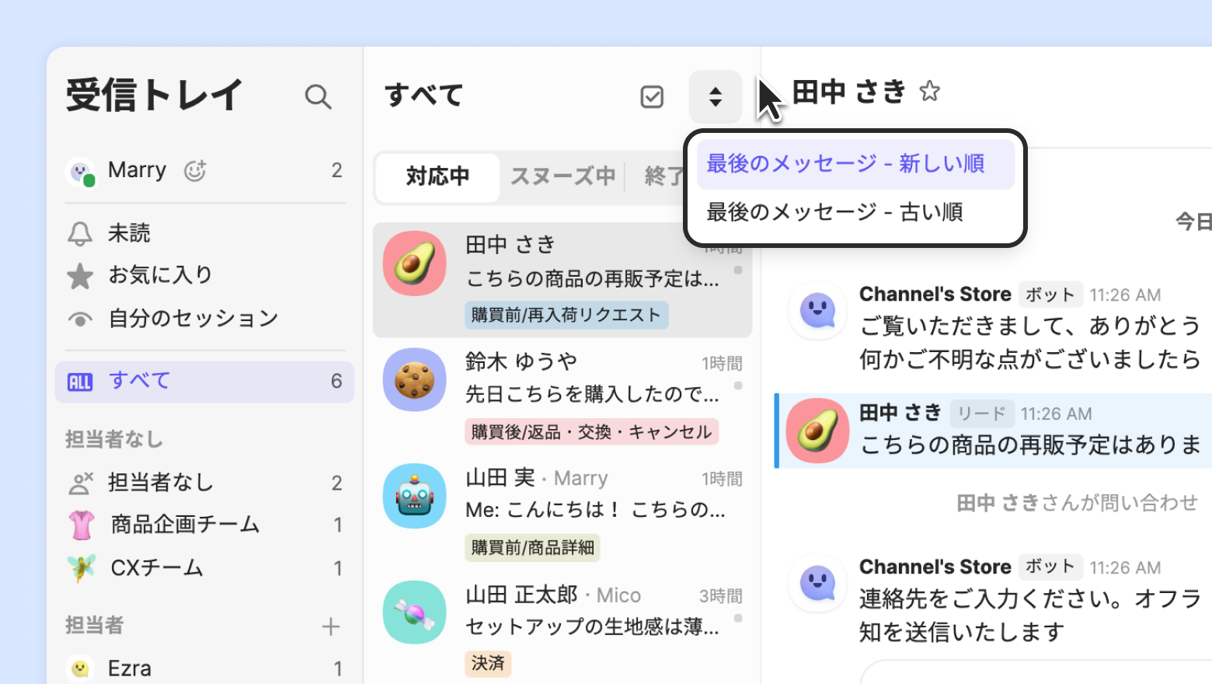This screenshot has width=1212, height=684.
Task: Choose 最後のメッセージ - 新しい順 sort option
Action: click(855, 164)
